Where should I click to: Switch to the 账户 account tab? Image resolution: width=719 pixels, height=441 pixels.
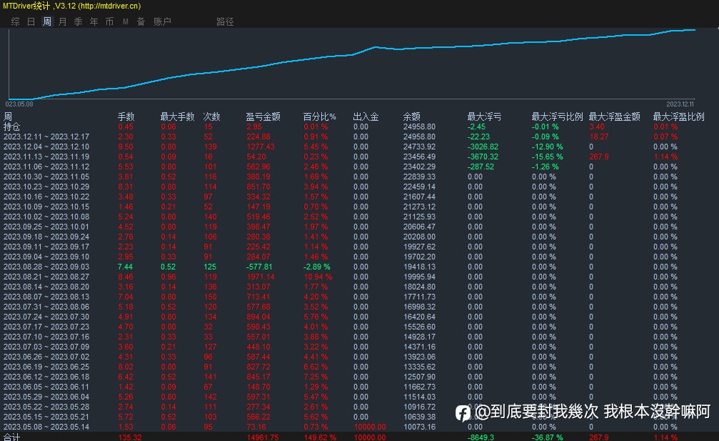pyautogui.click(x=162, y=21)
